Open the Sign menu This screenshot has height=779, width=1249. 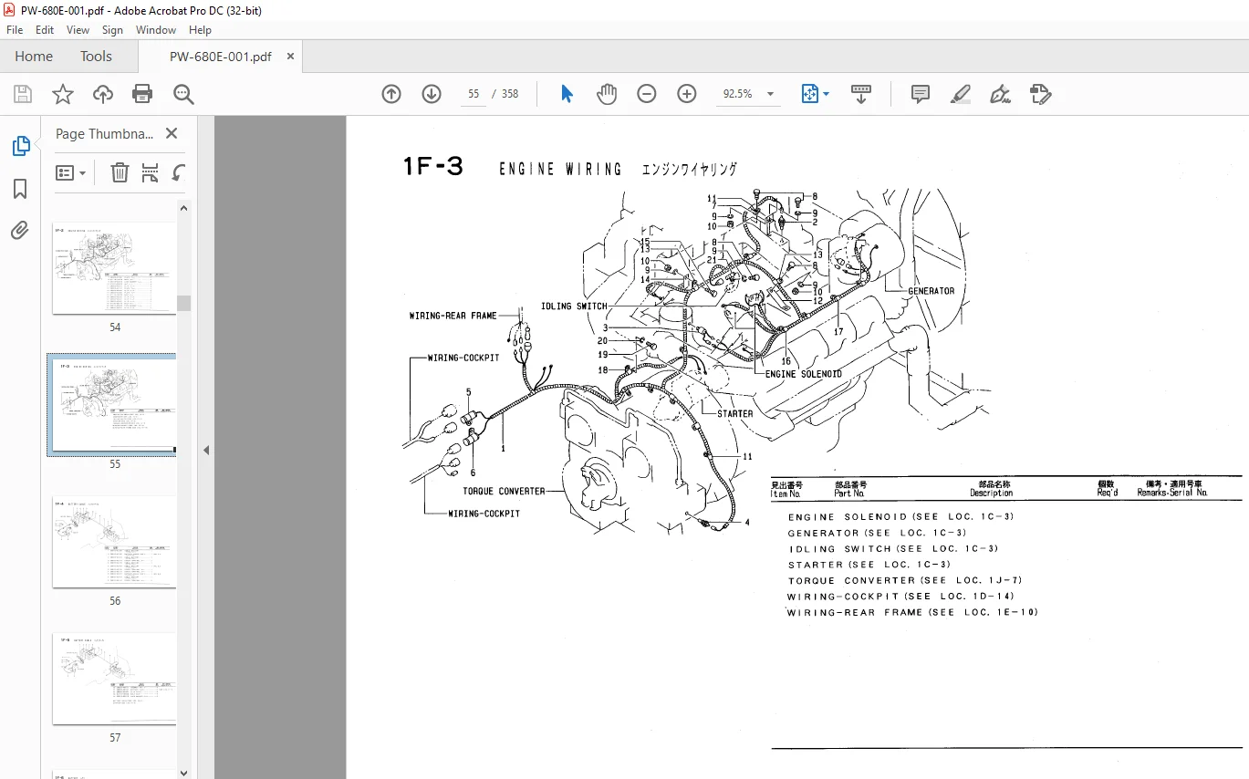pos(112,30)
